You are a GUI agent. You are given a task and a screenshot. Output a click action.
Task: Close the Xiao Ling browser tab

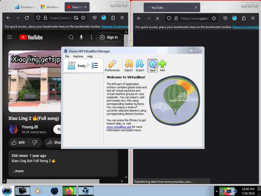85,7
